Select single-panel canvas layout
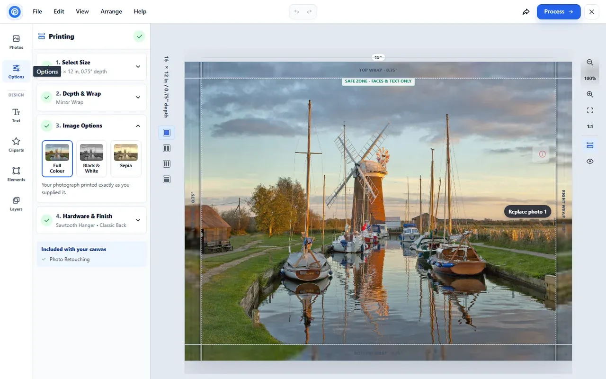The width and height of the screenshot is (606, 379). (x=167, y=133)
